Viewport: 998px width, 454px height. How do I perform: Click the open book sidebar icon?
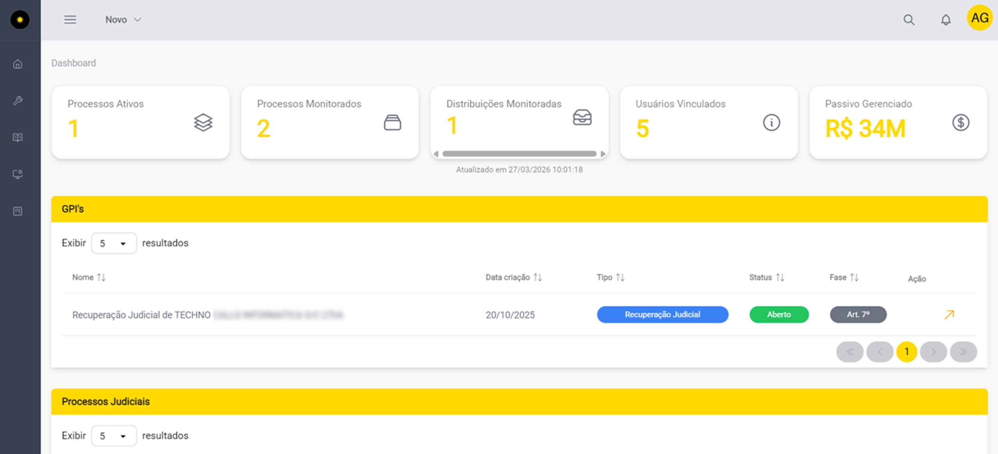click(x=18, y=137)
